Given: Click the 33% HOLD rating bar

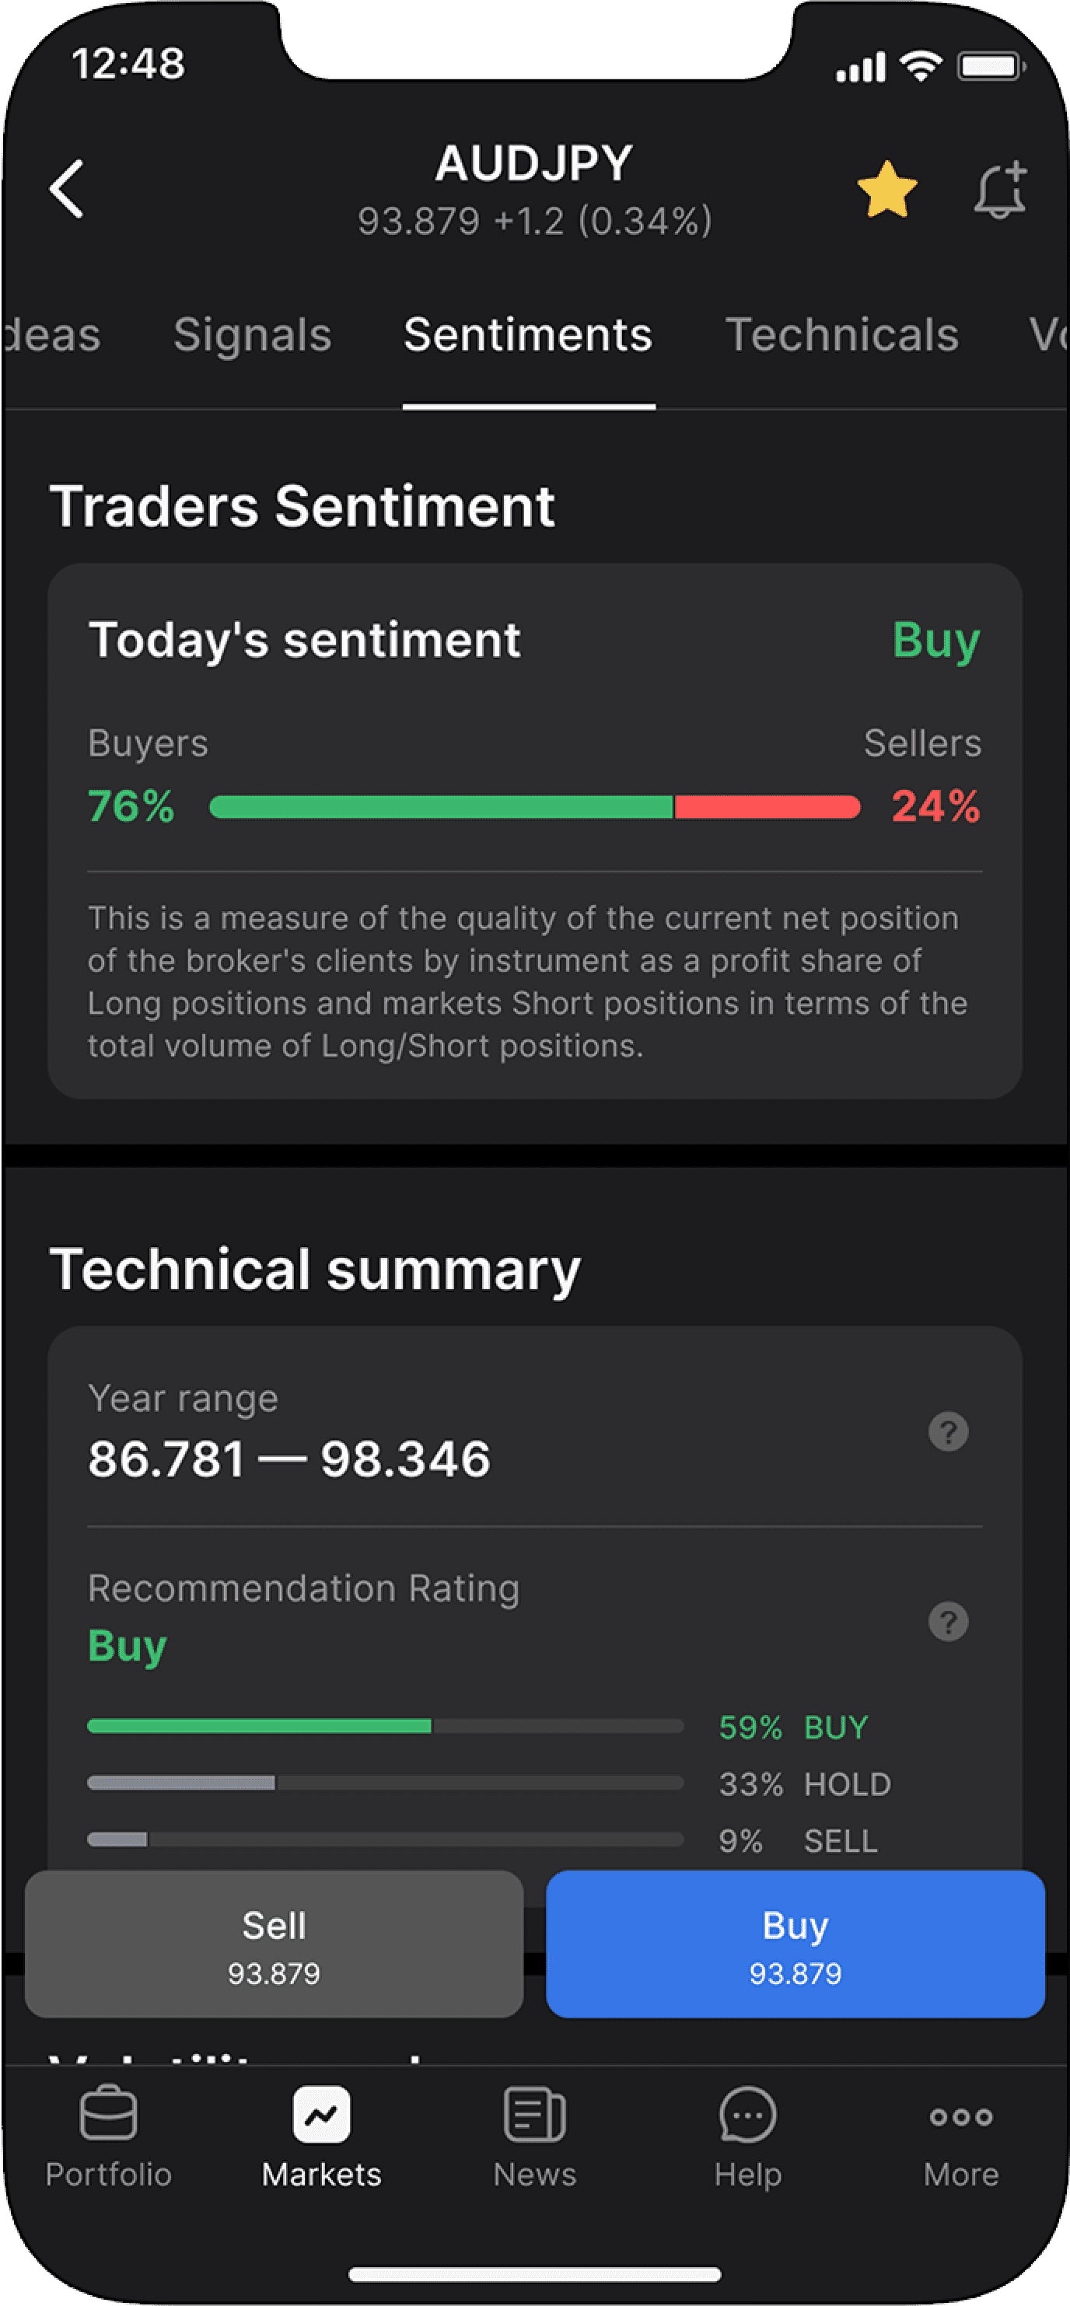Looking at the screenshot, I should pyautogui.click(x=385, y=1782).
